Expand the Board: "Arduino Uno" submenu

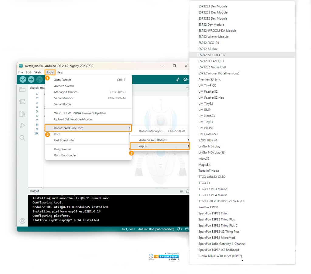pyautogui.click(x=88, y=128)
